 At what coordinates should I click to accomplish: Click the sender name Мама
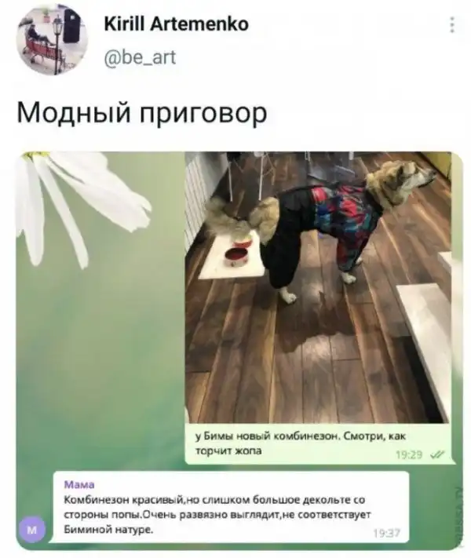(x=79, y=484)
